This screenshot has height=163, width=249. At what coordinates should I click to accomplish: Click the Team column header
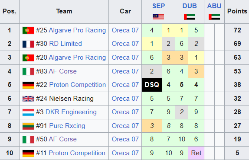64,11
